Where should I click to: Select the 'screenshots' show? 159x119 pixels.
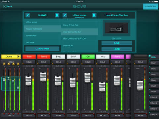[x=42, y=36]
